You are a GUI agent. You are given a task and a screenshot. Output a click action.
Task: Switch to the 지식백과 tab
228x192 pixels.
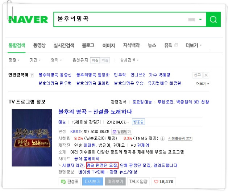[131, 45]
